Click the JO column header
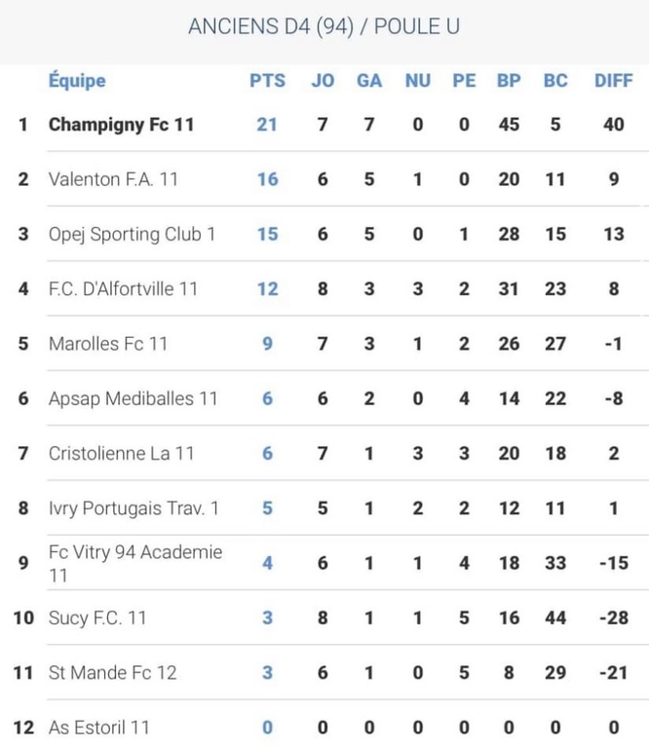 pyautogui.click(x=322, y=81)
